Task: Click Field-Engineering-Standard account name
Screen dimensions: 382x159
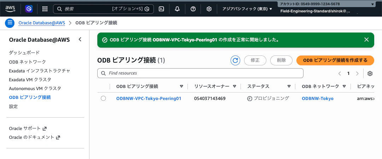Action: pyautogui.click(x=316, y=11)
